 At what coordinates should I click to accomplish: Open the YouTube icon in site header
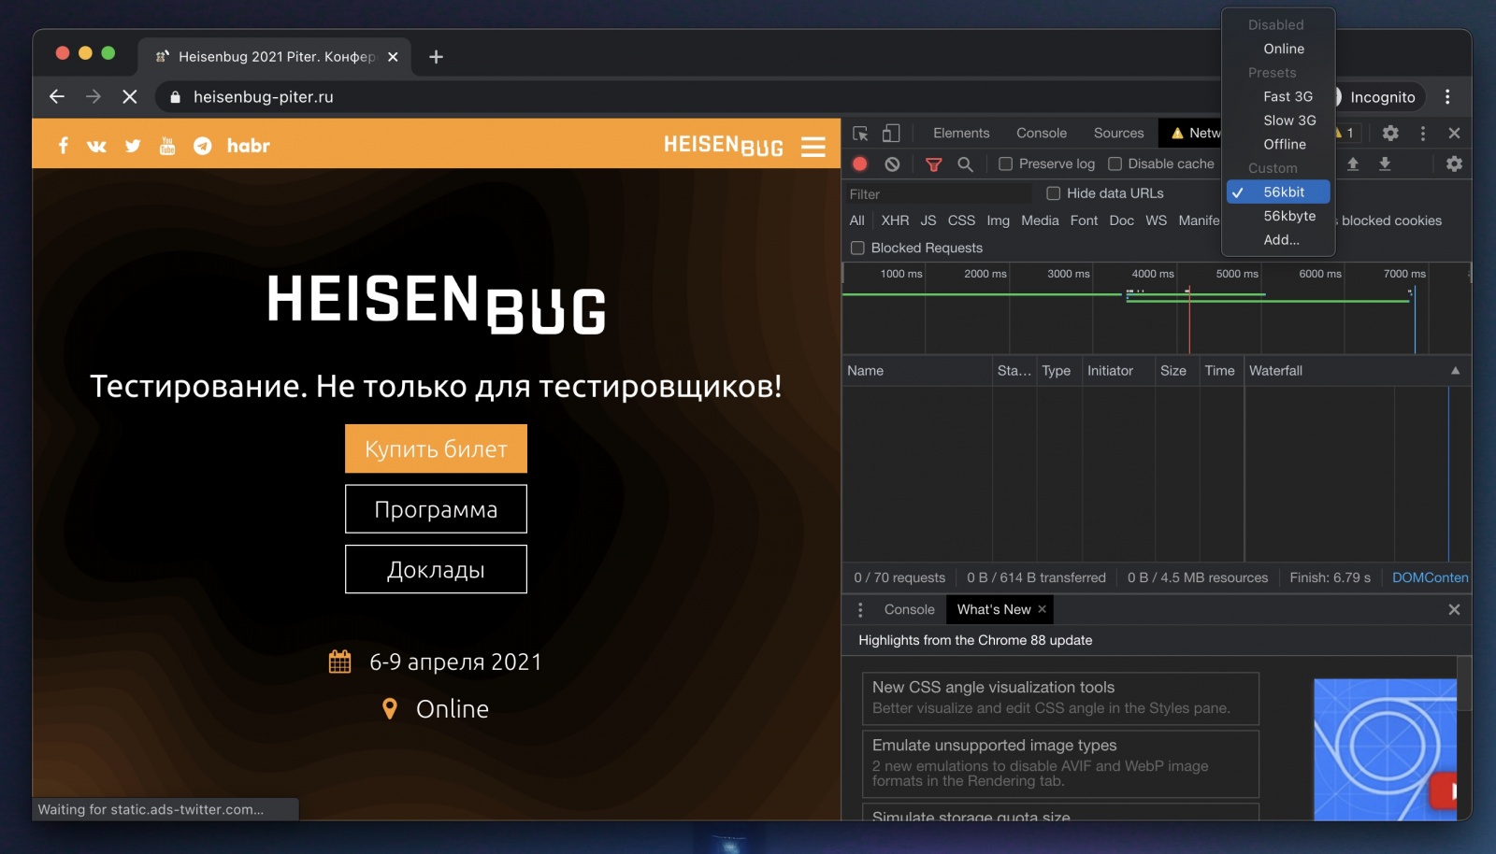click(x=167, y=146)
